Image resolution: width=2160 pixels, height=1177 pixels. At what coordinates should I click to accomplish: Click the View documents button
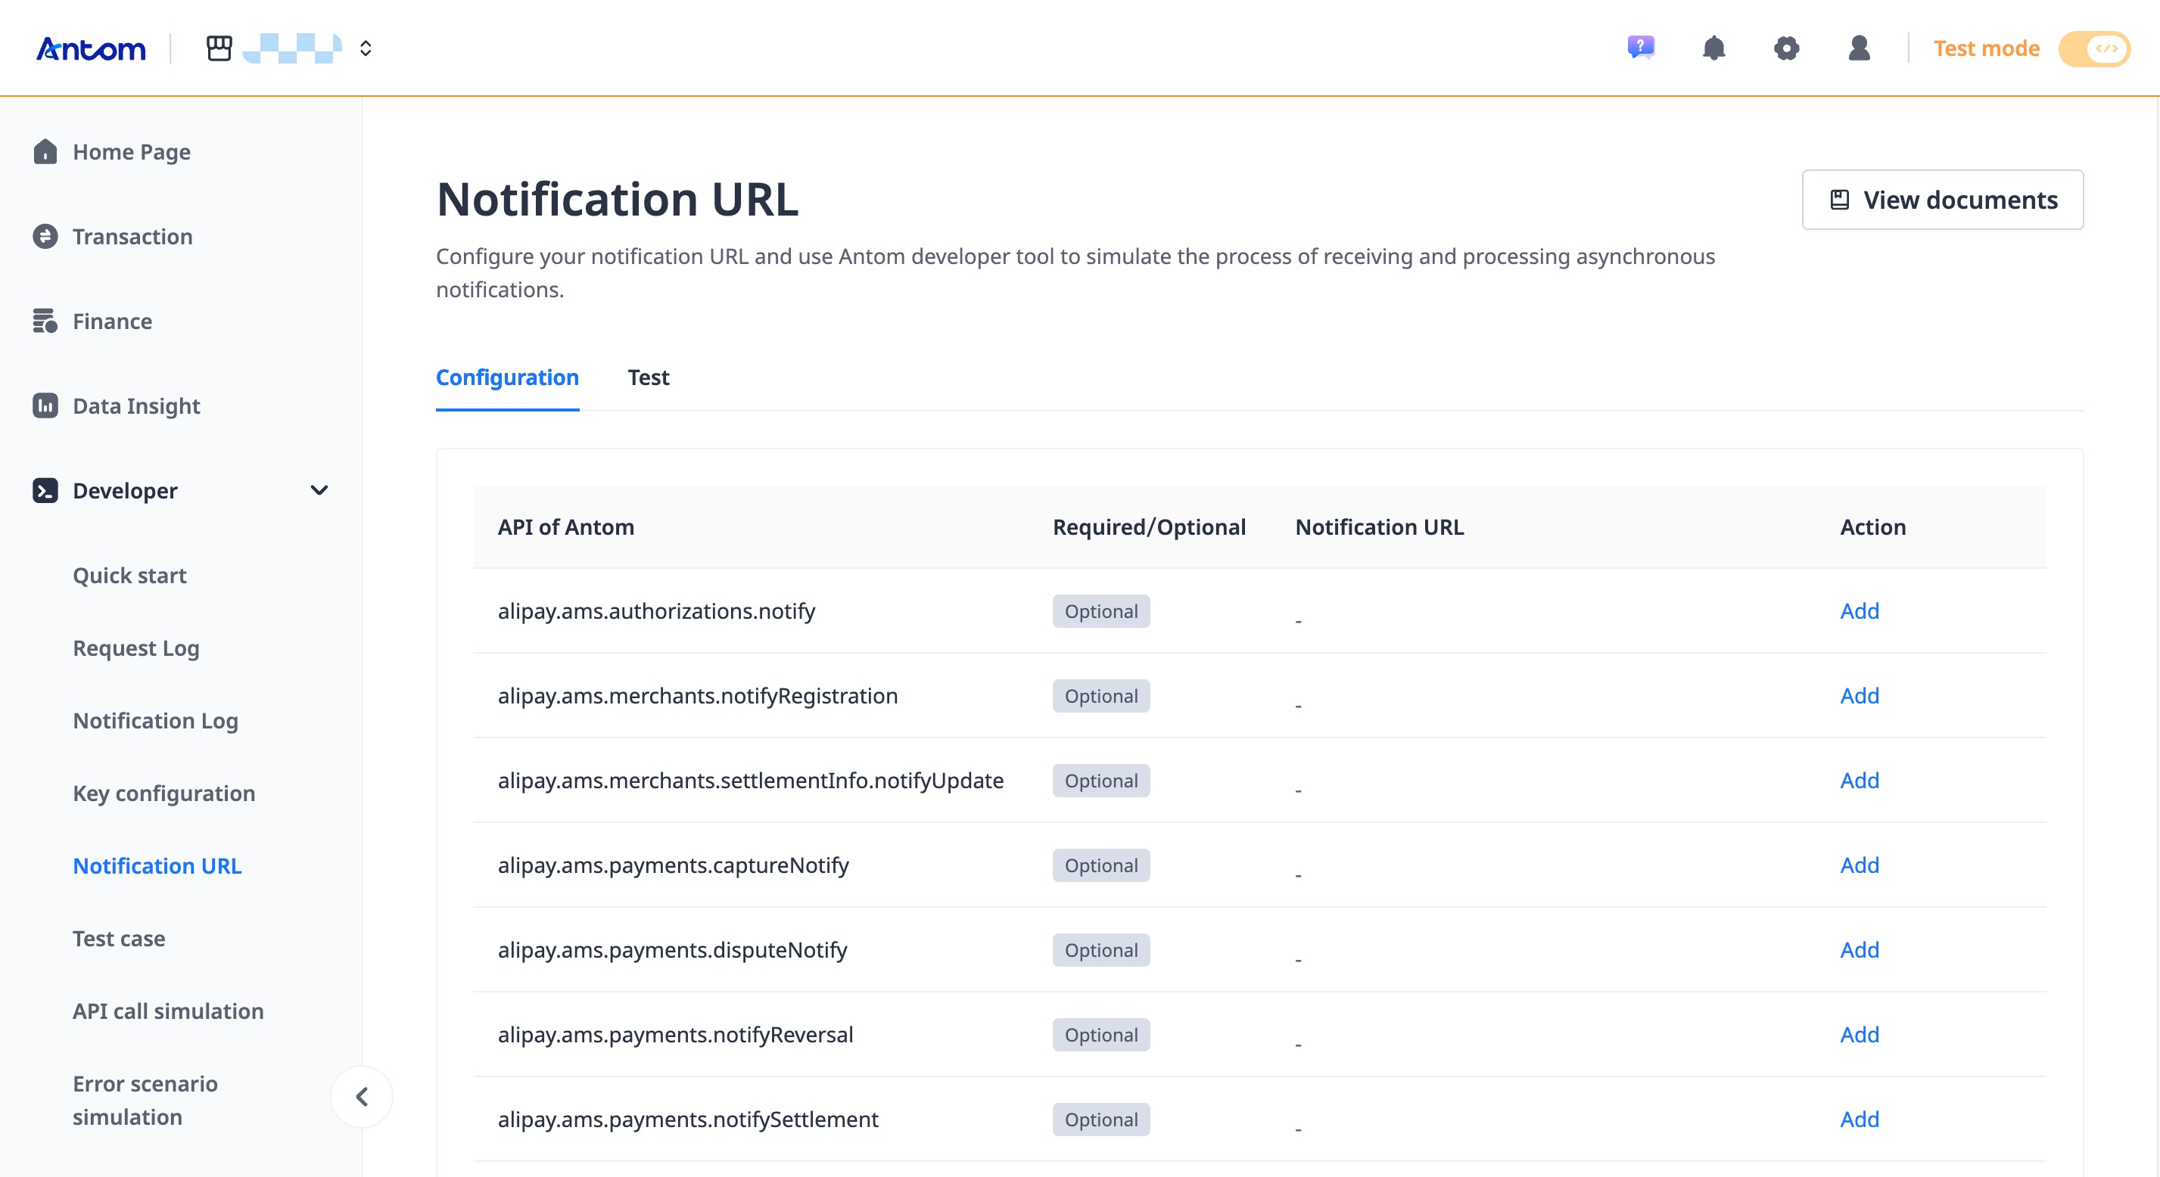coord(1942,200)
